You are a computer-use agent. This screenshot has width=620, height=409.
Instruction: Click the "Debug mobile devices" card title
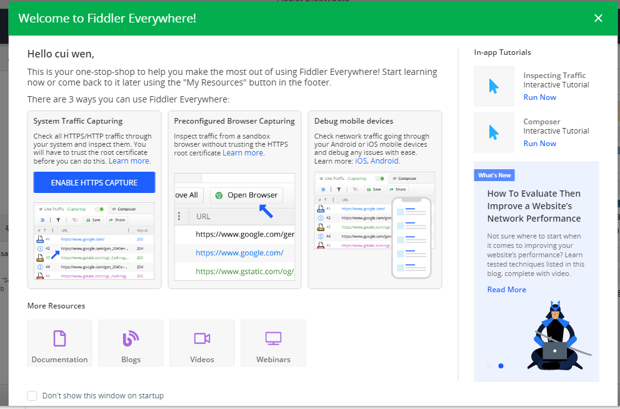tap(354, 121)
